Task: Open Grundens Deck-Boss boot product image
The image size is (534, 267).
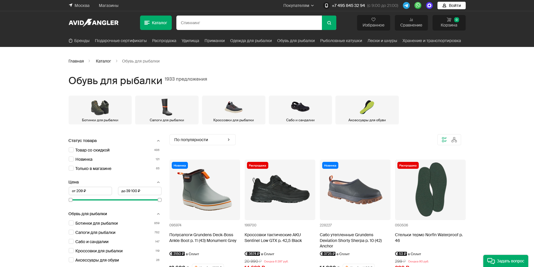Action: pyautogui.click(x=205, y=190)
